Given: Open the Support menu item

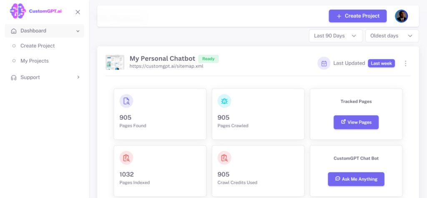Looking at the screenshot, I should pyautogui.click(x=44, y=78).
